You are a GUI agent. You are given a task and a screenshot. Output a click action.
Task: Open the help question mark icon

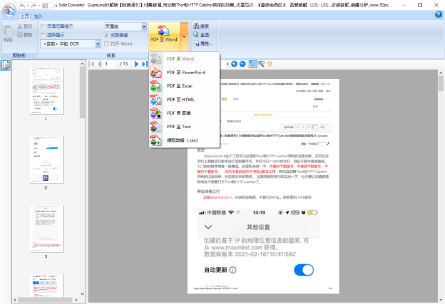point(438,15)
